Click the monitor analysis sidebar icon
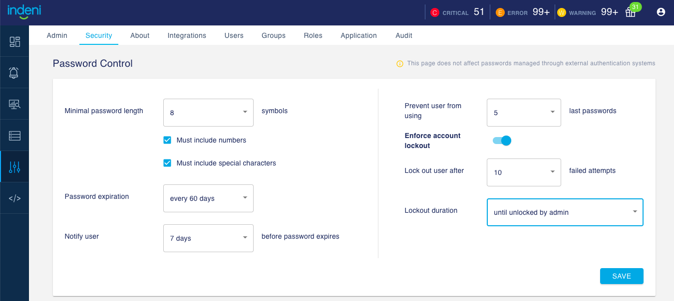Screen dimensions: 674x301 (14, 104)
